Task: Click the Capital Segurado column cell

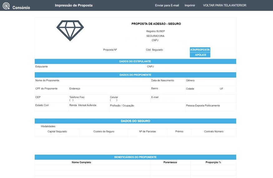Action: 57,133
